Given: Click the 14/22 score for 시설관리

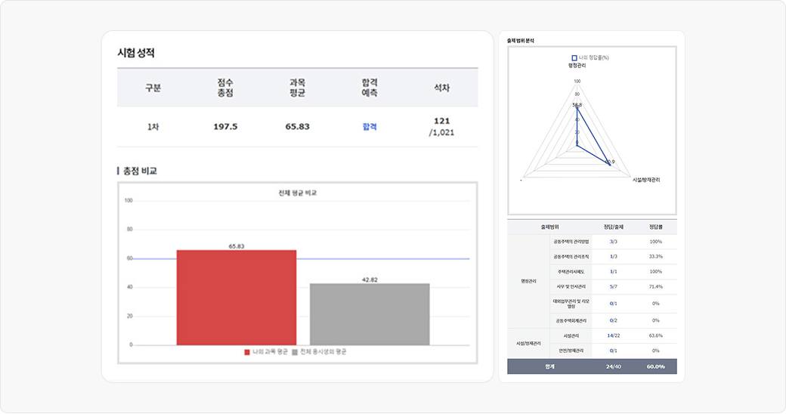Looking at the screenshot, I should (614, 335).
